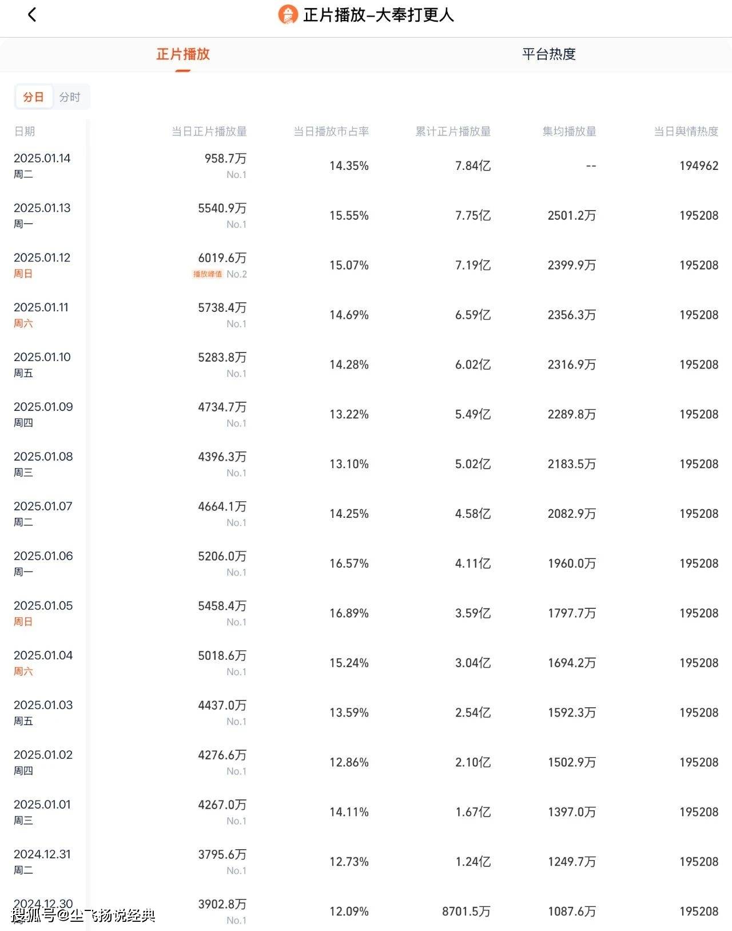Click the 7.84亿 cumulative plays value
This screenshot has width=732, height=931.
[472, 166]
